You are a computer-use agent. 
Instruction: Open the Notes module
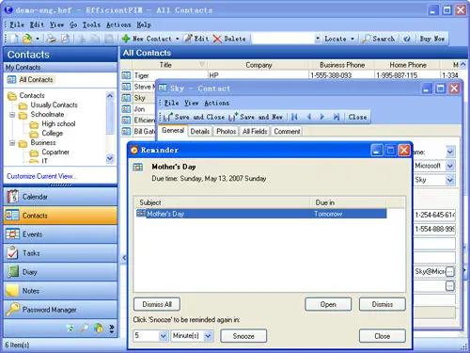click(60, 291)
